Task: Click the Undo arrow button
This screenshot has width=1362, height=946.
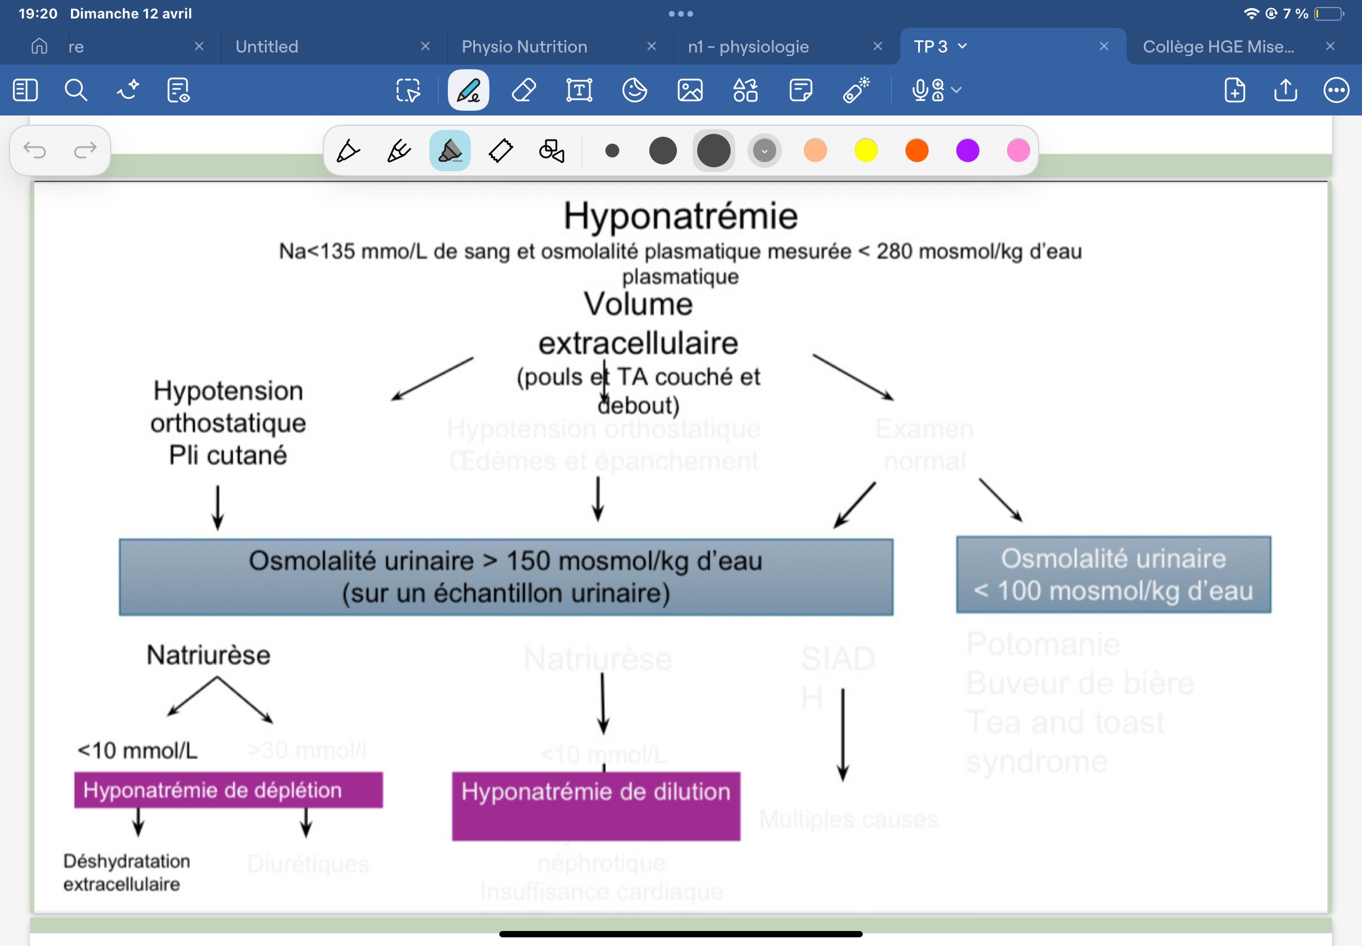Action: coord(35,151)
